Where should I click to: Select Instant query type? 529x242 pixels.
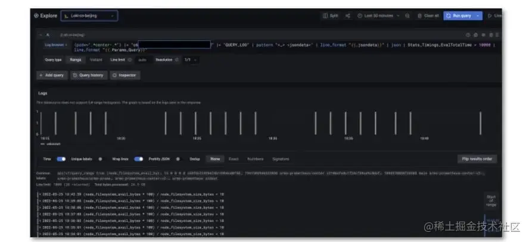tap(96, 60)
